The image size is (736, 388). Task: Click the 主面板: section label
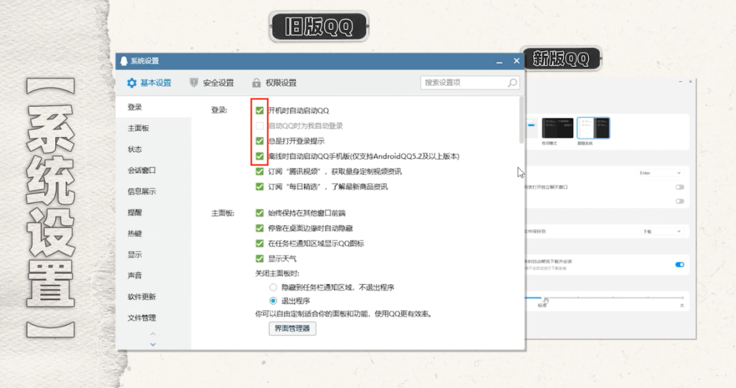click(x=223, y=213)
